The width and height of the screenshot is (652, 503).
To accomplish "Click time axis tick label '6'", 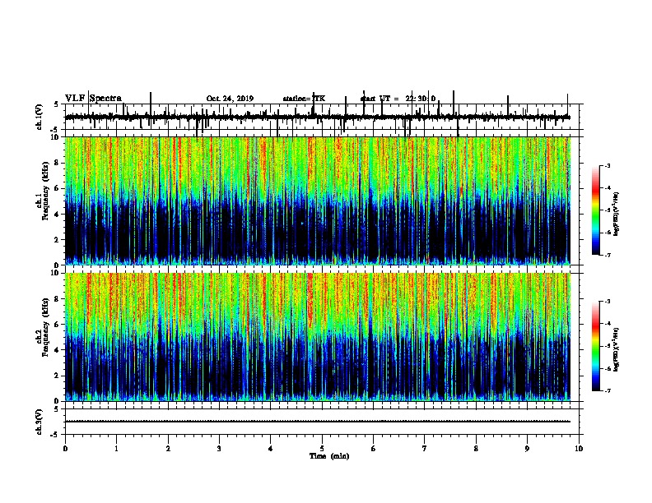I will point(374,449).
